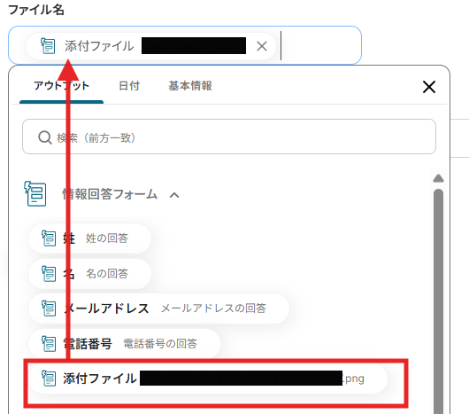Click the magnifier icon in search box

click(x=45, y=137)
